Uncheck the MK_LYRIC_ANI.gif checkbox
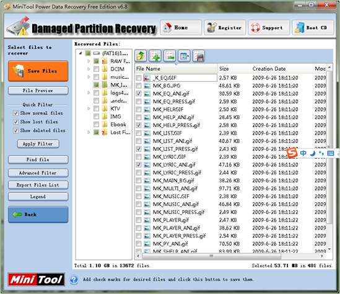Screen dimensions: 340x294 pos(139,165)
